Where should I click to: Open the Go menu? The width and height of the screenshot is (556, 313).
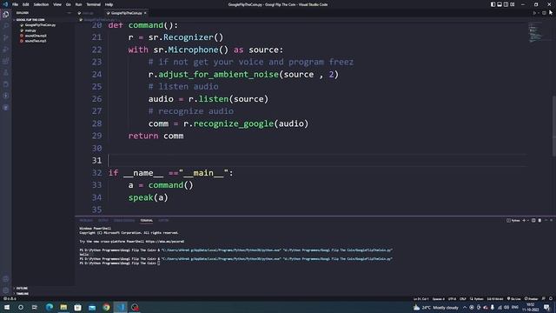coord(68,4)
